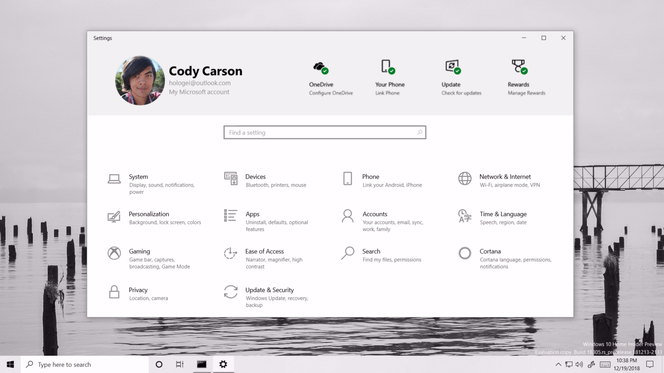Select the Apps list icon
Viewport: 664px width, 373px height.
(x=231, y=216)
